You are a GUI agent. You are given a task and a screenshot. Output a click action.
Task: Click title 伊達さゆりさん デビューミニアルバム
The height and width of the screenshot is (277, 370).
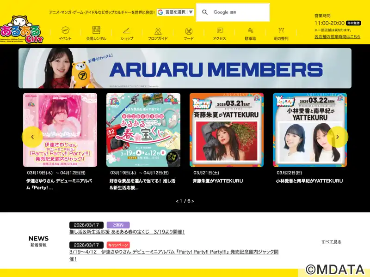click(59, 184)
